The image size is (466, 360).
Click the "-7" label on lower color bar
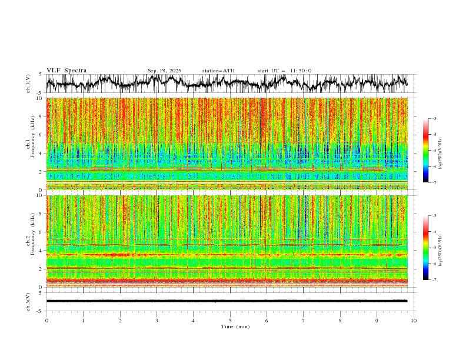point(434,280)
